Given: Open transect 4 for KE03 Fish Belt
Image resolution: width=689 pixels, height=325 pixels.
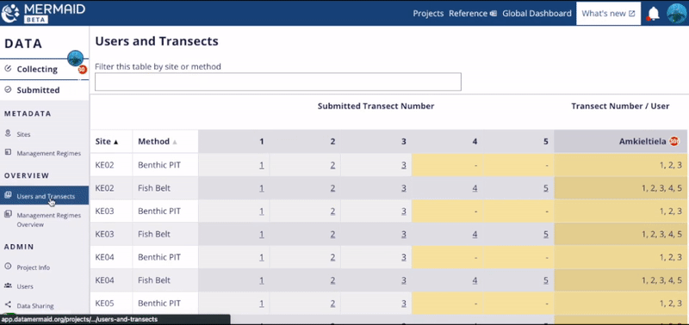Looking at the screenshot, I should point(475,234).
